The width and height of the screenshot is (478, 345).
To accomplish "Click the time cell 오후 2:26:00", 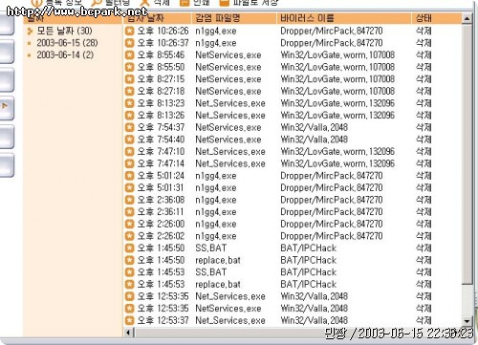I will click(161, 224).
